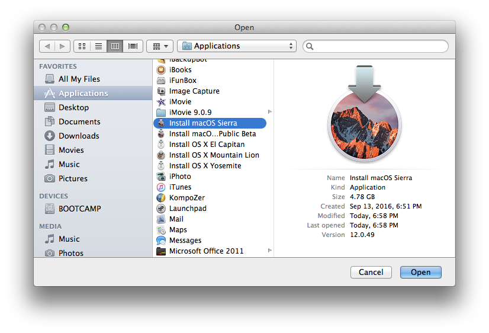Click the iMovie 9.0.9 folder icon

coord(161,113)
